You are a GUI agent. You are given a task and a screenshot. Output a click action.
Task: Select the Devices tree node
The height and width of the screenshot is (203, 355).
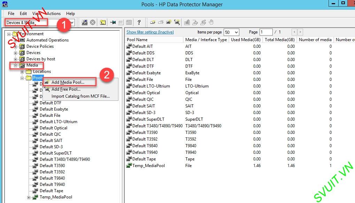coord(33,53)
